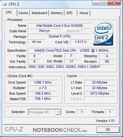Click the Ext. Model value 17

coord(71,61)
